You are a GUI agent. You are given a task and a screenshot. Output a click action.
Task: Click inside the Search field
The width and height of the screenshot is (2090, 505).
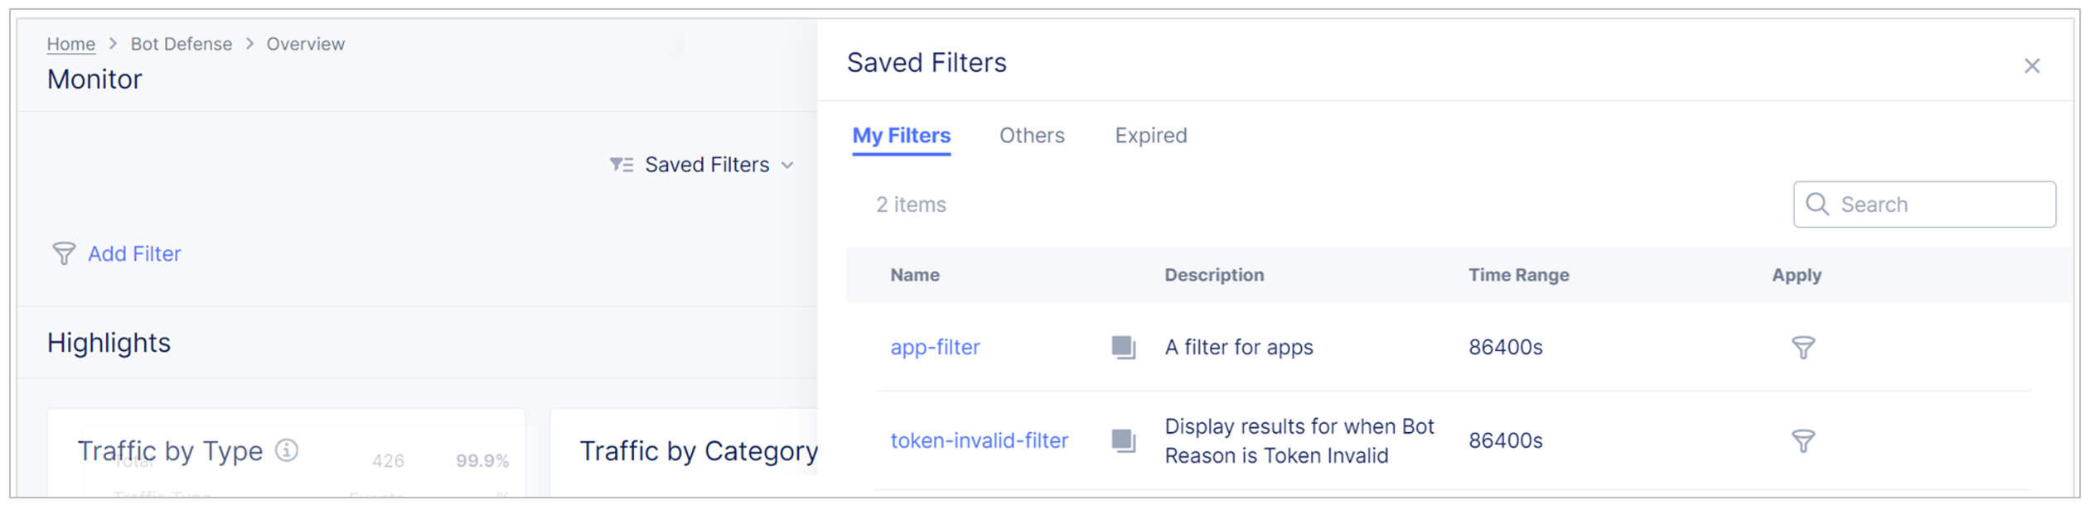coord(1923,204)
